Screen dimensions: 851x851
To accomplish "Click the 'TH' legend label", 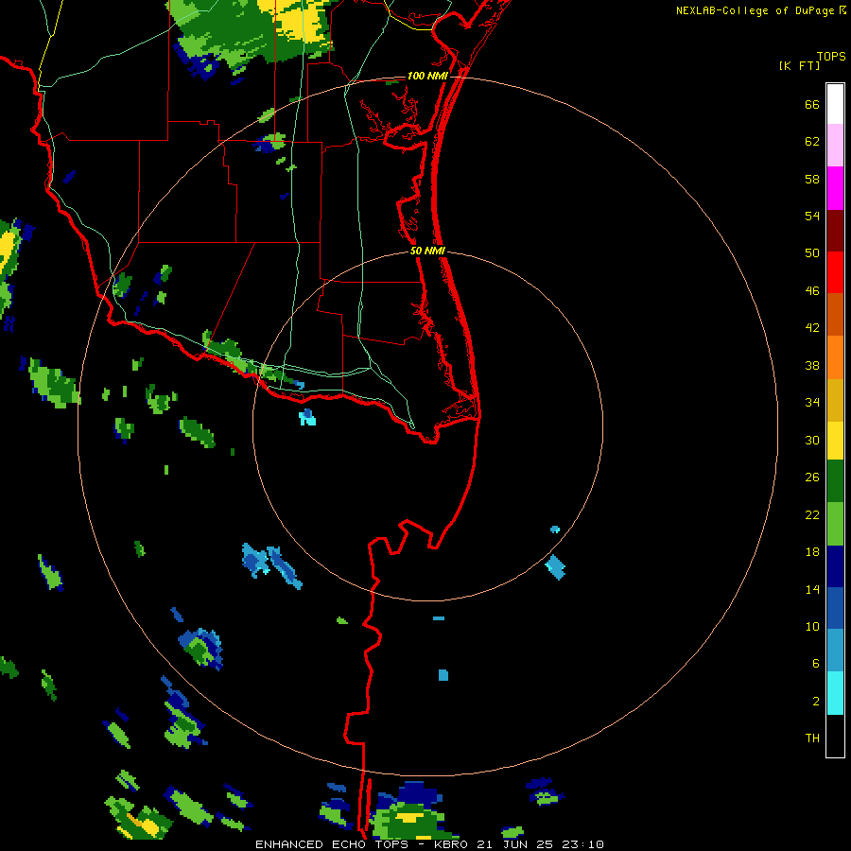I will click(x=812, y=738).
